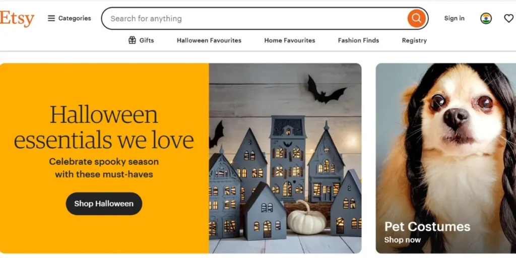Screen dimensions: 516x258
Task: Click the India flag region icon
Action: [486, 19]
